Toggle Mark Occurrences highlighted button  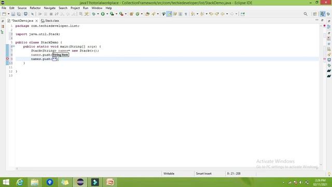(x=170, y=14)
